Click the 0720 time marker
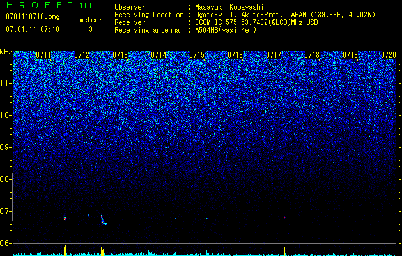 click(389, 55)
